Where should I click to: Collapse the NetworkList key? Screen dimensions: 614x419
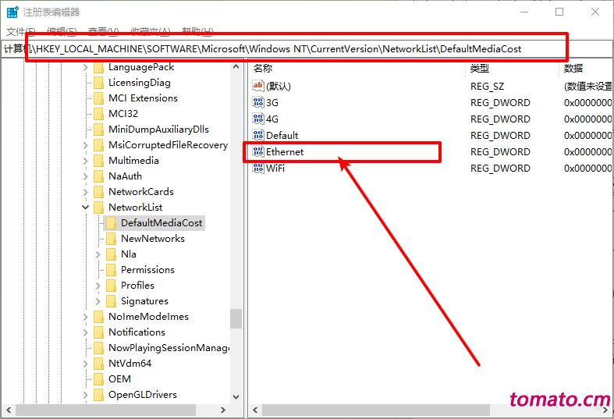click(x=85, y=208)
